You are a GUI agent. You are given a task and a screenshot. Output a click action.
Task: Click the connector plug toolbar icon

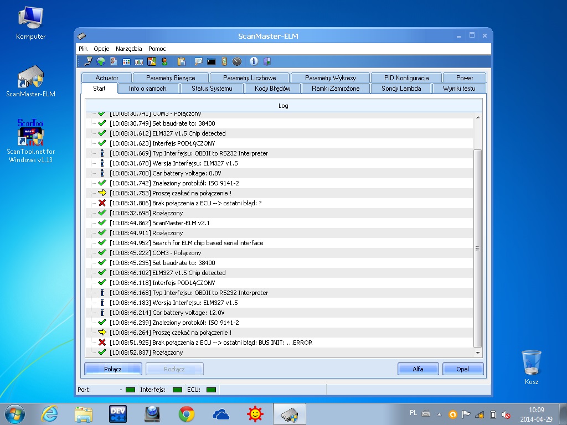tap(88, 61)
